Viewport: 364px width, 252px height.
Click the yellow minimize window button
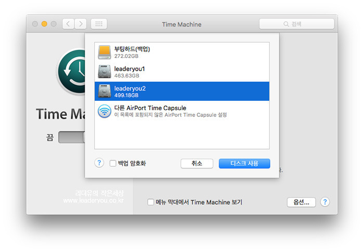point(44,24)
